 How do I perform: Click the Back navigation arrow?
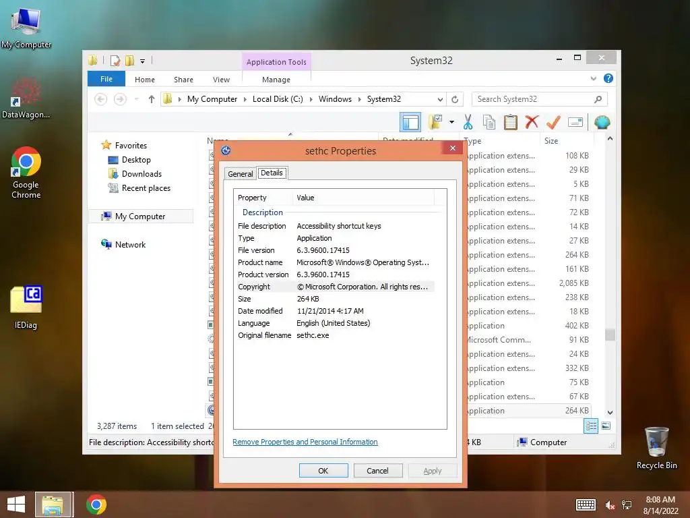click(x=101, y=99)
